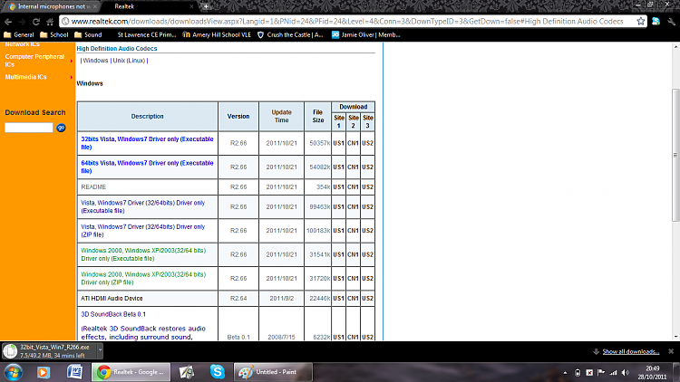Expand Computer Peripheral ICs sidebar menu
Screen dimensions: 680x382
point(34,61)
